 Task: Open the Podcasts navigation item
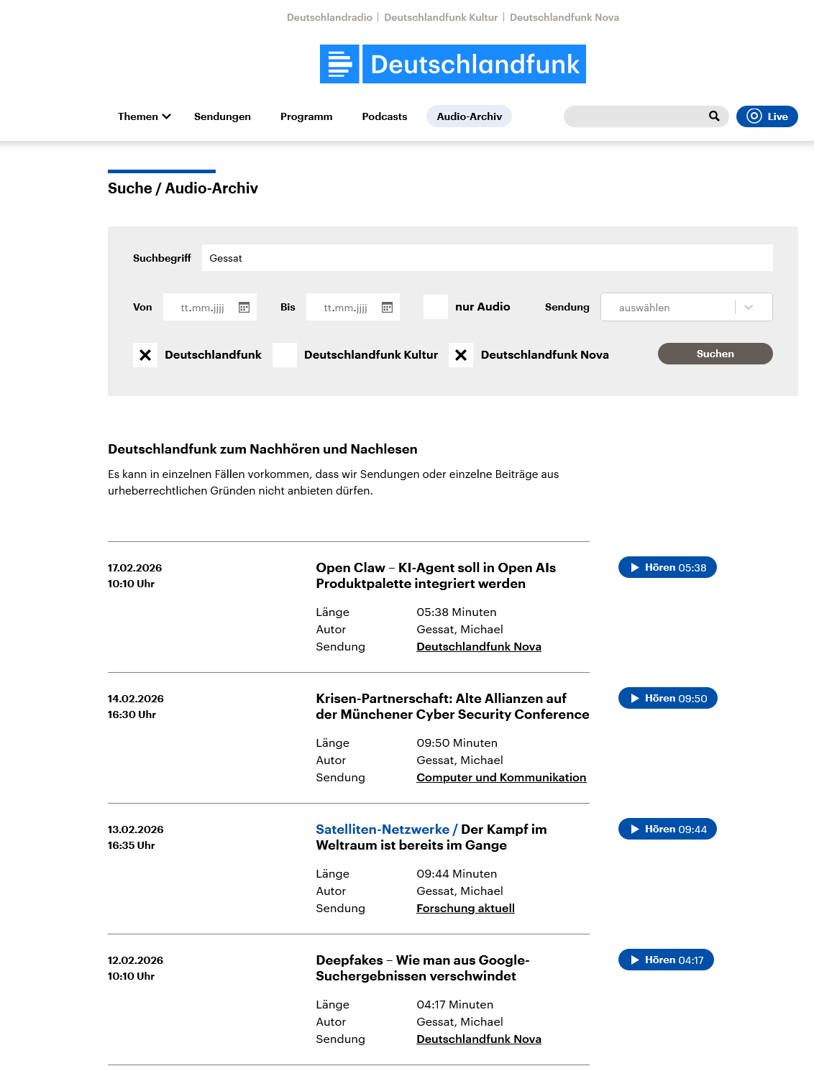point(384,116)
